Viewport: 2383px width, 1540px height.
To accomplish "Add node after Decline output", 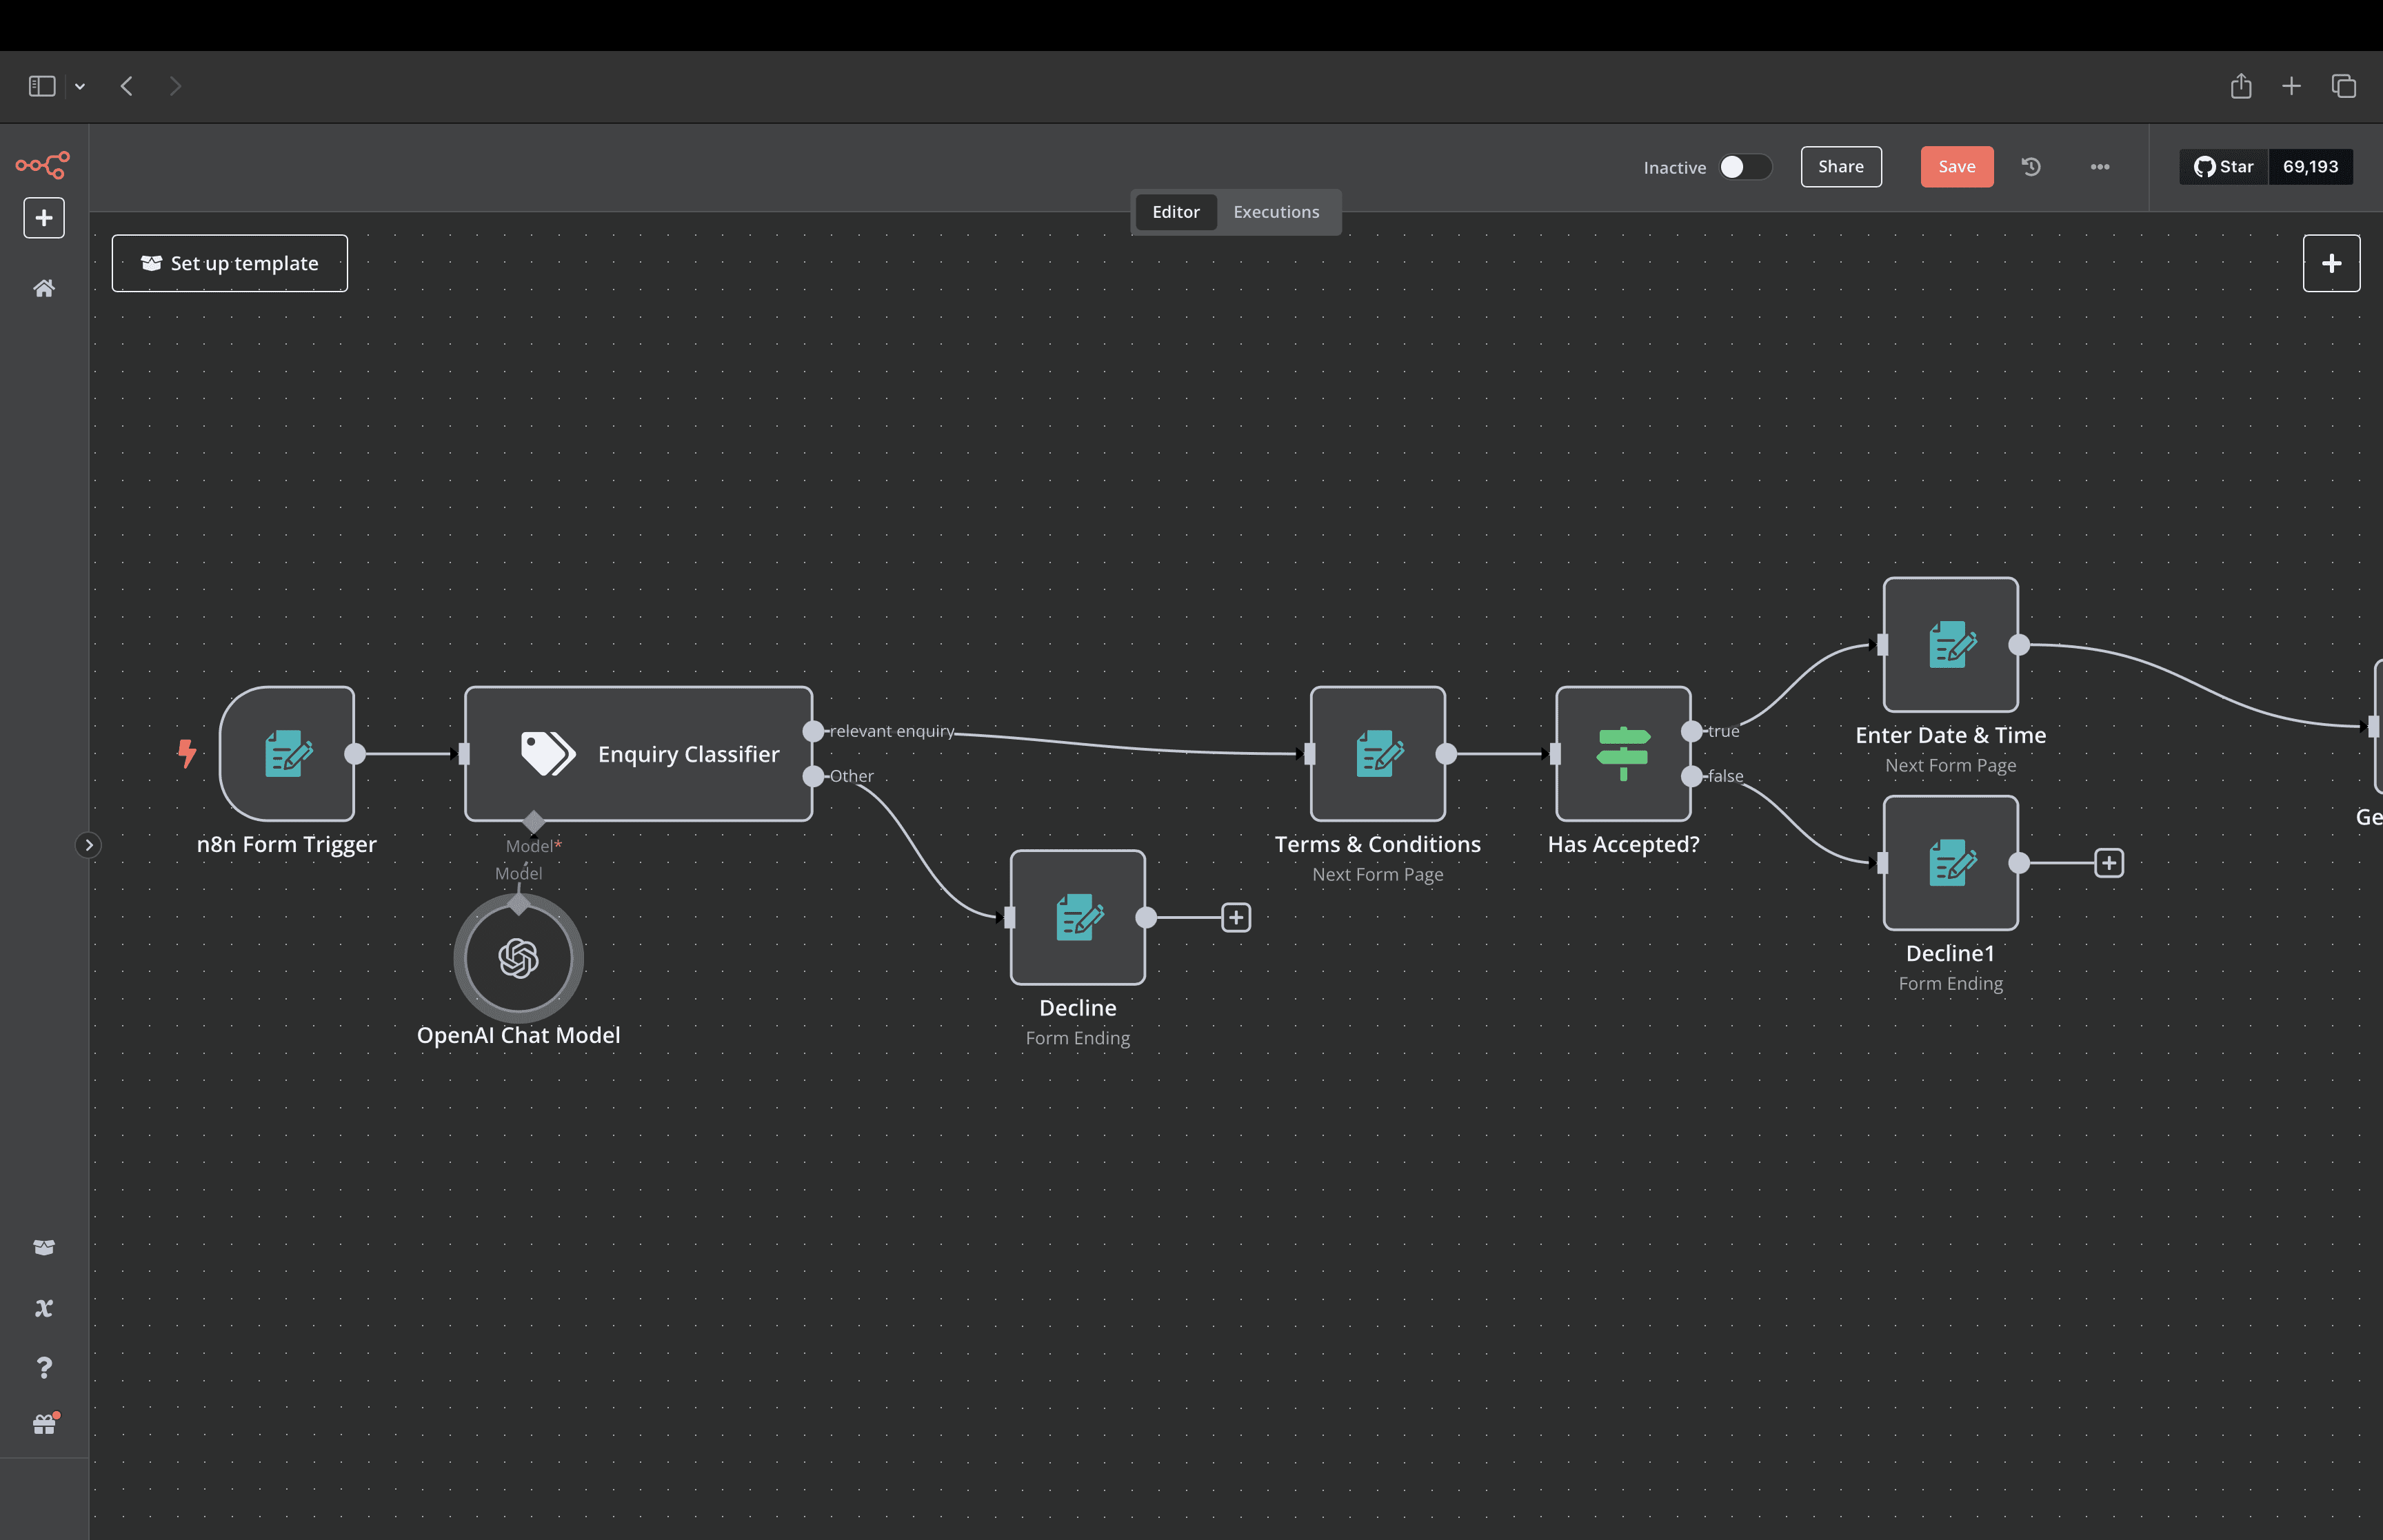I will 1236,917.
